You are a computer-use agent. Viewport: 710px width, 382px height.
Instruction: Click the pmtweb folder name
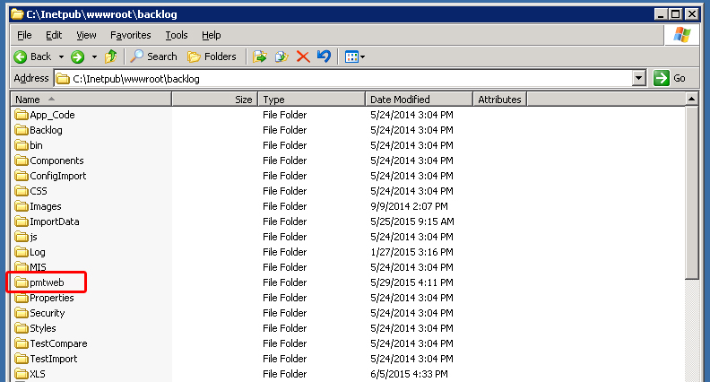[47, 282]
